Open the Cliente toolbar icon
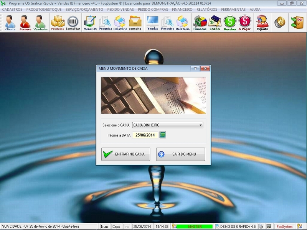Screen dimensions: 307x230 pos(10,23)
